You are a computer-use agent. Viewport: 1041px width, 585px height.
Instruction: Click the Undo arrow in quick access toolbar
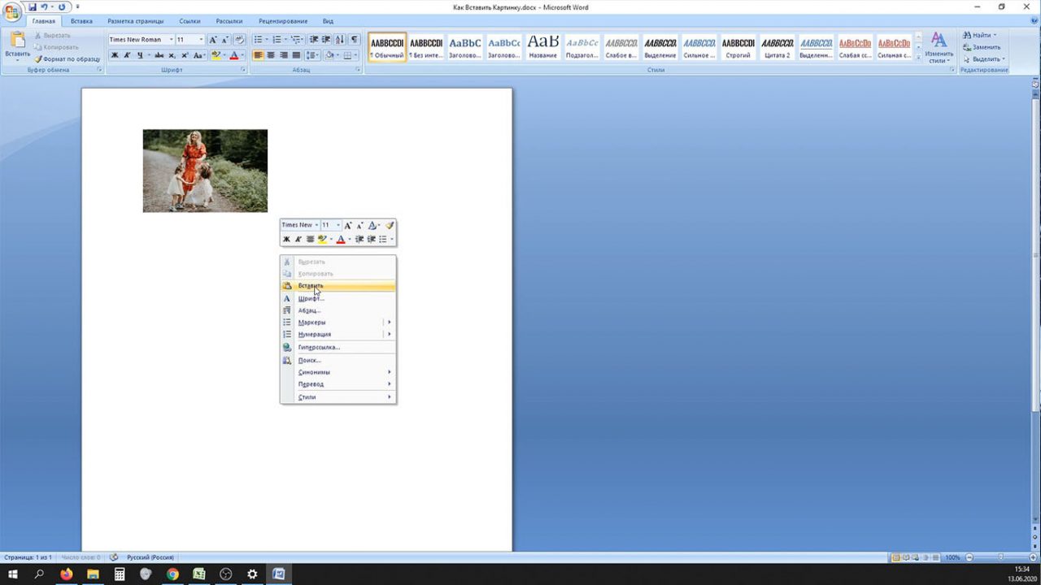[x=44, y=6]
